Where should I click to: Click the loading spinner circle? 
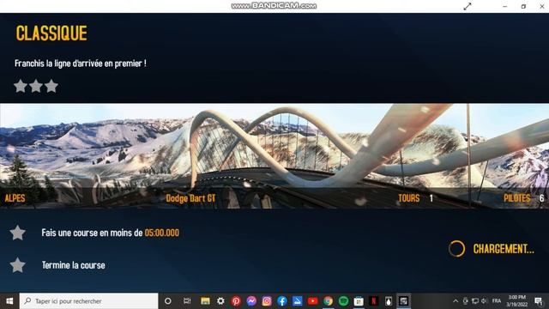click(x=456, y=249)
